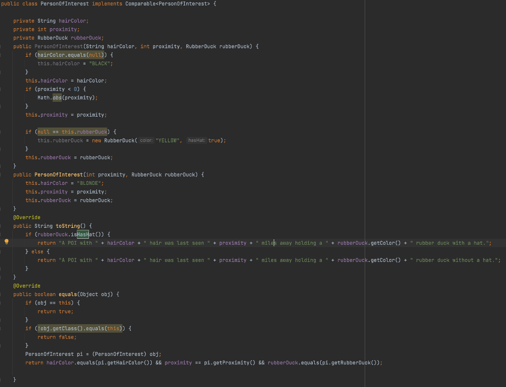506x387 pixels.
Task: Click the first @Override annotation
Action: click(27, 217)
